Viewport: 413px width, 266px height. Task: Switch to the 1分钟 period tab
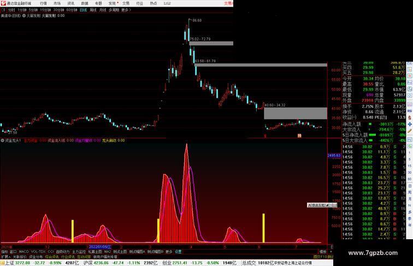coord(22,10)
